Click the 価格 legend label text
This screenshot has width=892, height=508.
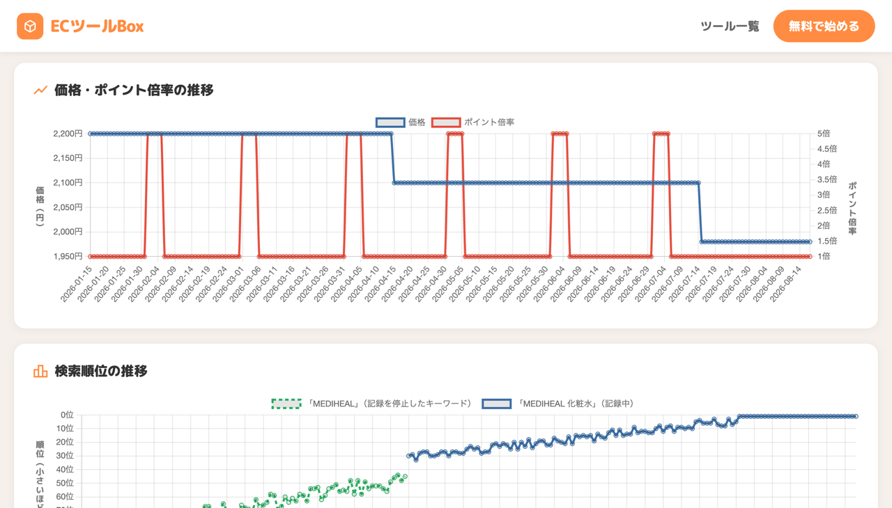[x=417, y=122]
